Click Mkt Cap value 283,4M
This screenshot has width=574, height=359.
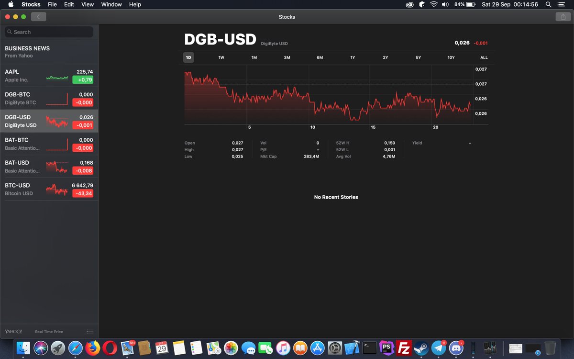pyautogui.click(x=311, y=157)
